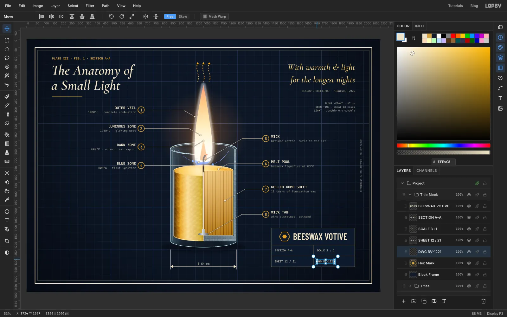507x317 pixels.
Task: Select the Eyedropper tool
Action: pos(7,200)
